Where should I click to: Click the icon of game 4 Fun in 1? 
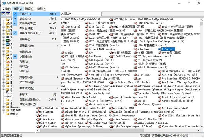click(160, 49)
